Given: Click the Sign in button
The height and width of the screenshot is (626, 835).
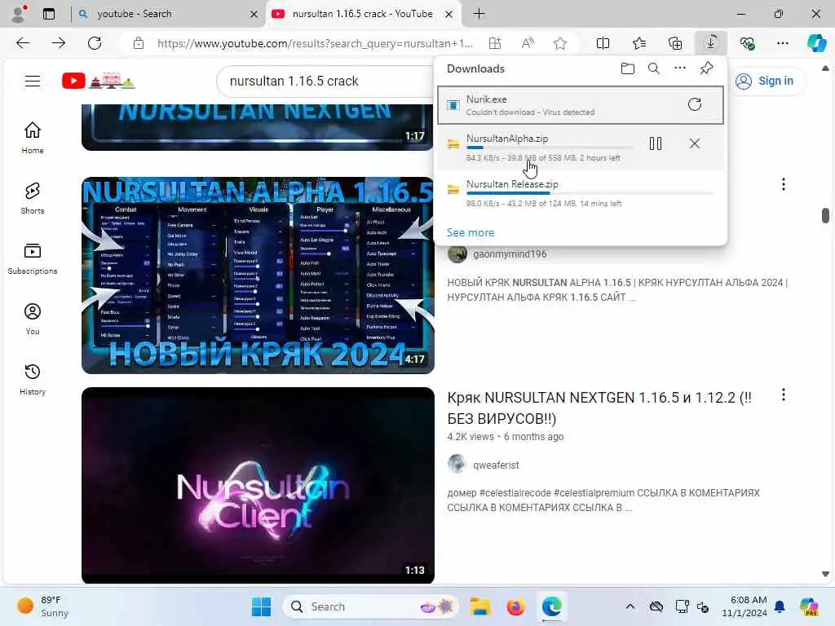Looking at the screenshot, I should pos(765,81).
